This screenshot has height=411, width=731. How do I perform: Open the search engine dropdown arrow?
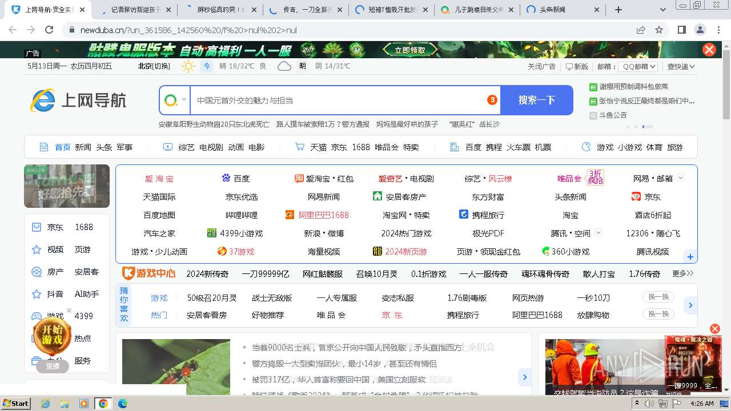[184, 100]
